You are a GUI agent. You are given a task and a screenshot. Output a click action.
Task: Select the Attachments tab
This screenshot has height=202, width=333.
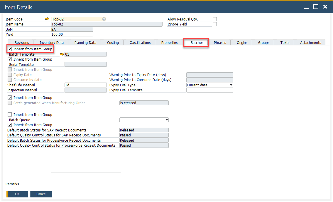click(x=310, y=43)
